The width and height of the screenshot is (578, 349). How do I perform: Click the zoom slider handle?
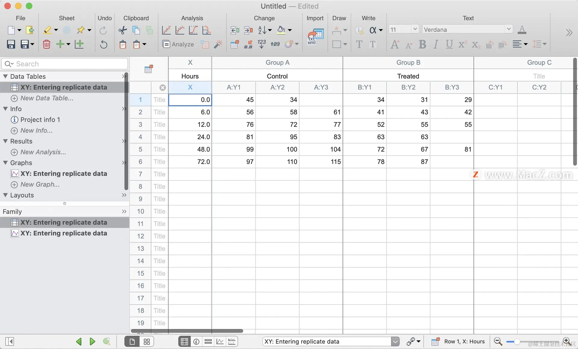coord(517,341)
